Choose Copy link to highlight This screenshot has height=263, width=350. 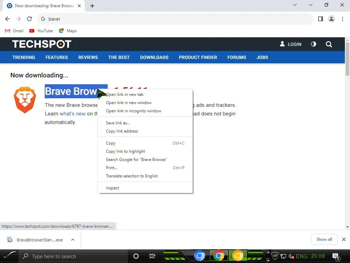tap(145, 151)
